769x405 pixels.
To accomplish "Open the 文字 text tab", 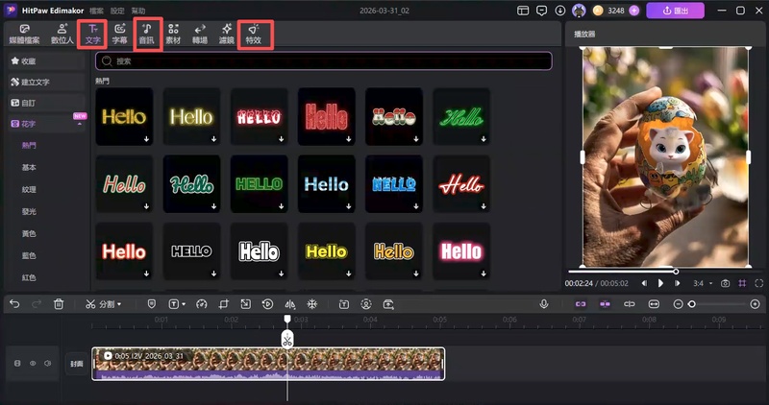I will pyautogui.click(x=92, y=35).
